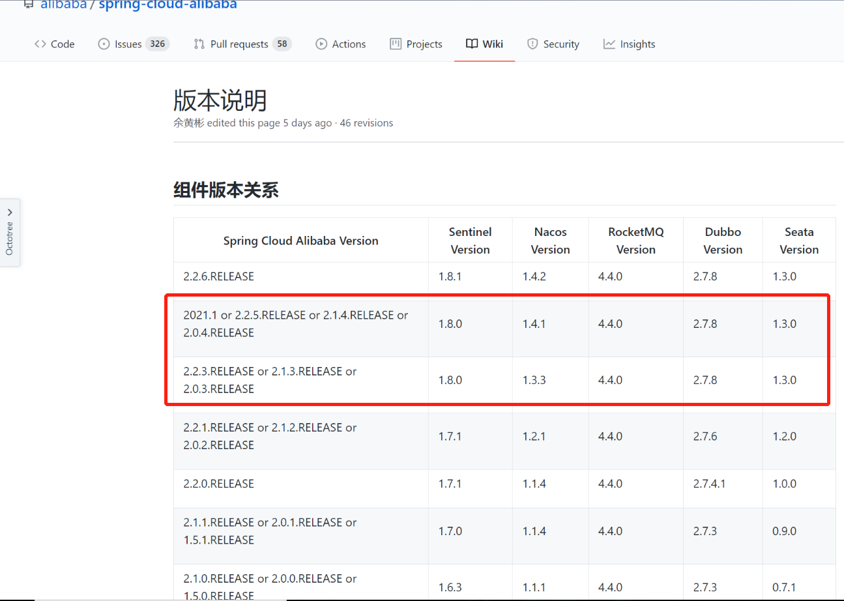Click Seata value 0.7.1
This screenshot has height=601, width=844.
click(x=785, y=587)
